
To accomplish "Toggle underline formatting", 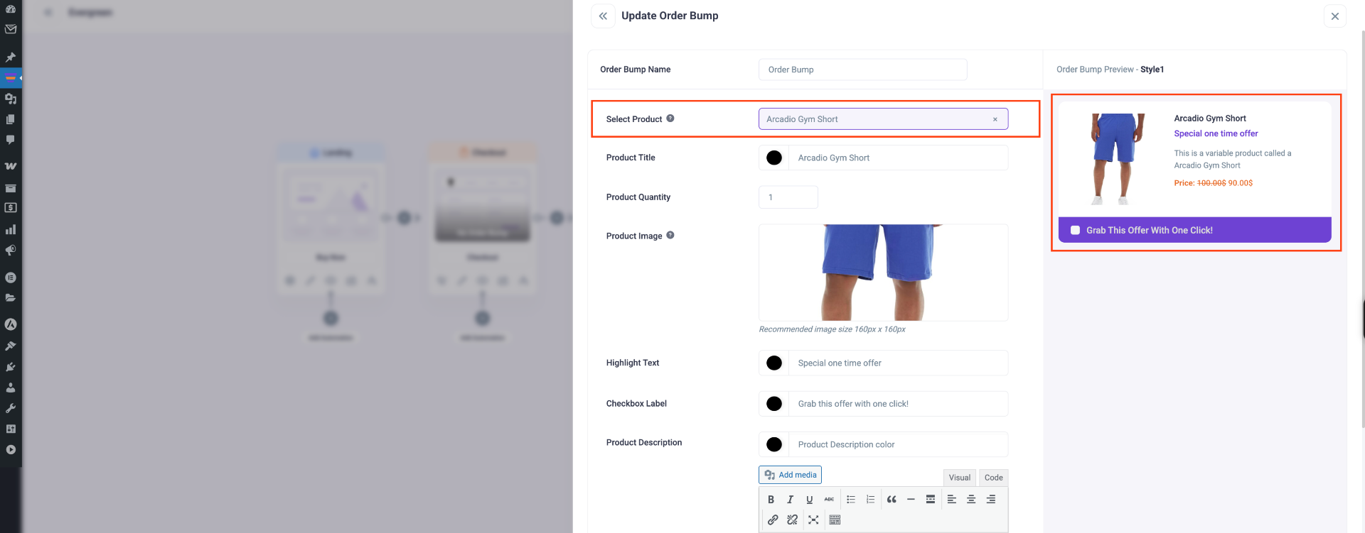I will (809, 500).
